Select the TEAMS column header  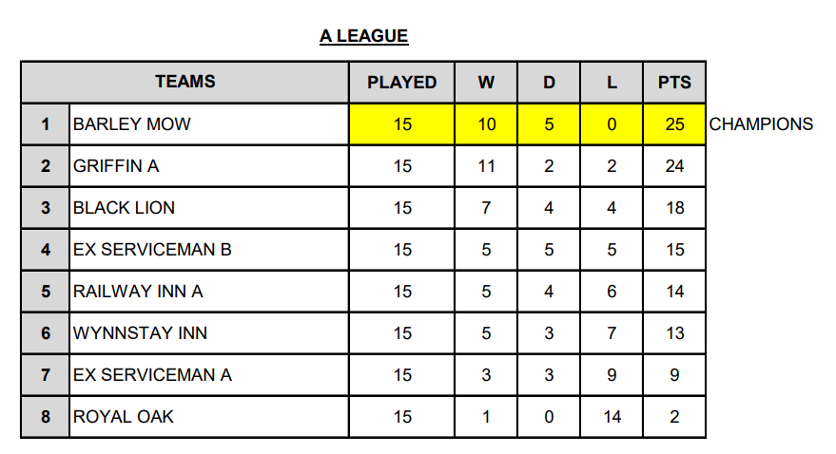(185, 82)
